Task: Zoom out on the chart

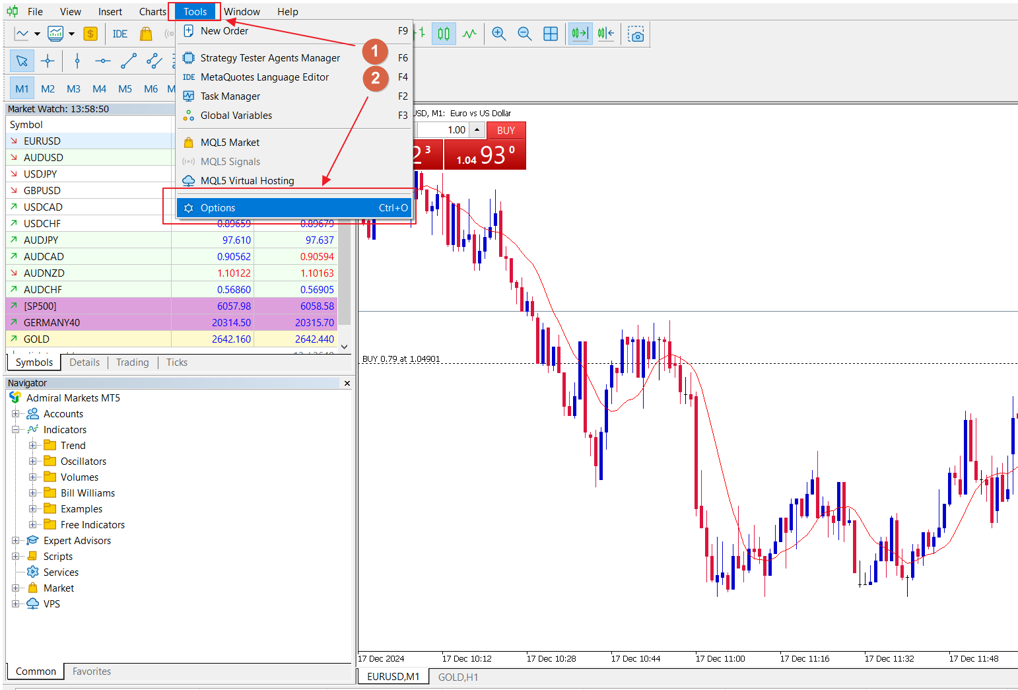Action: coord(525,34)
